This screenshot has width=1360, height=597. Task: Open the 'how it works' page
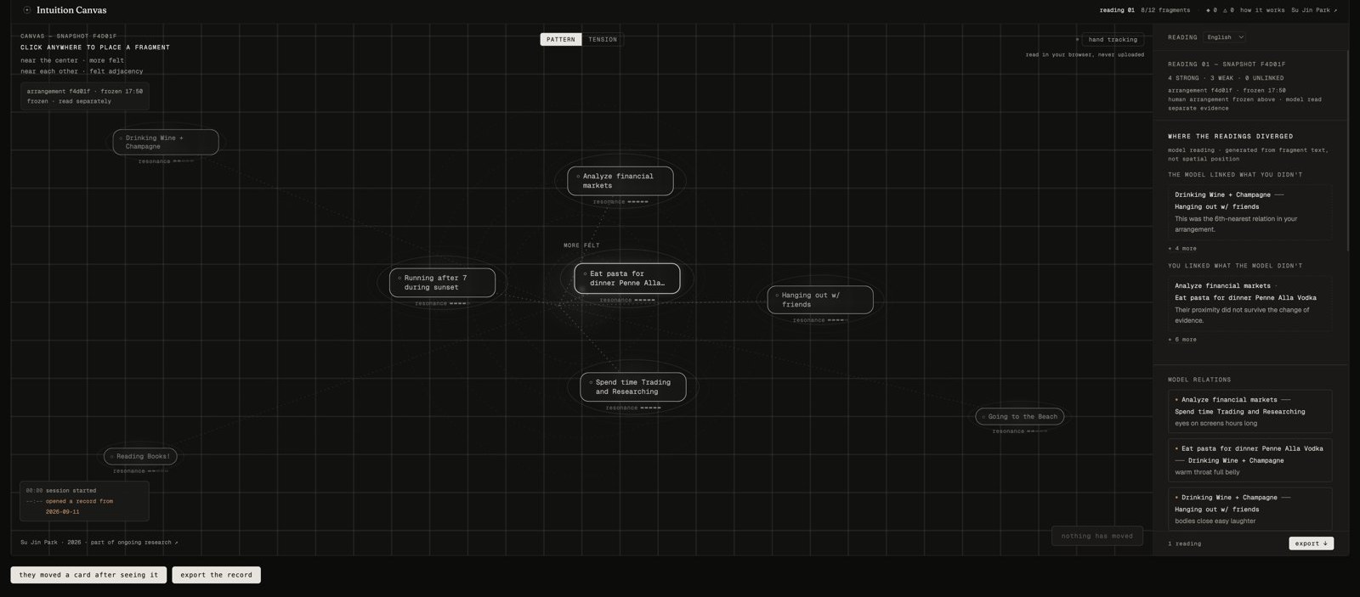pos(1262,10)
